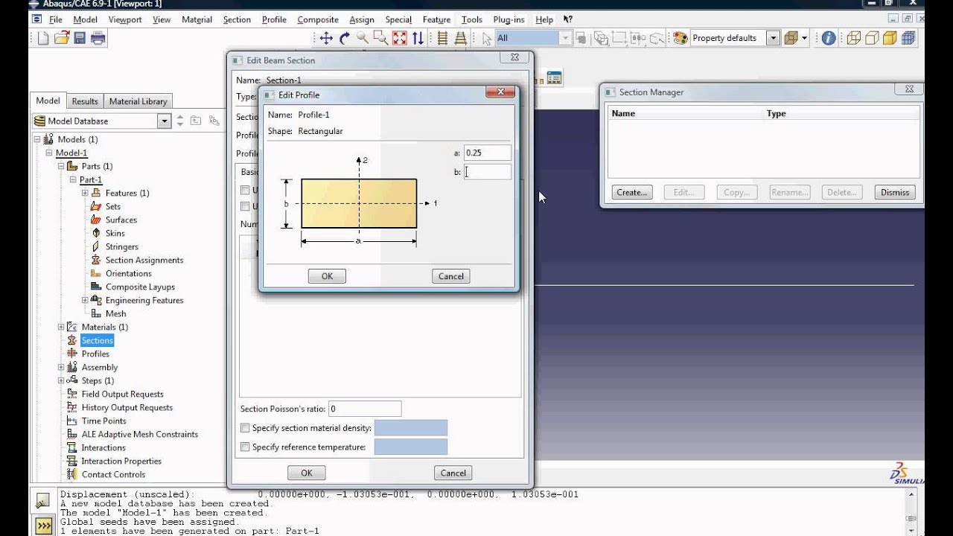The image size is (953, 536).
Task: Open the Profile menu
Action: tap(274, 19)
